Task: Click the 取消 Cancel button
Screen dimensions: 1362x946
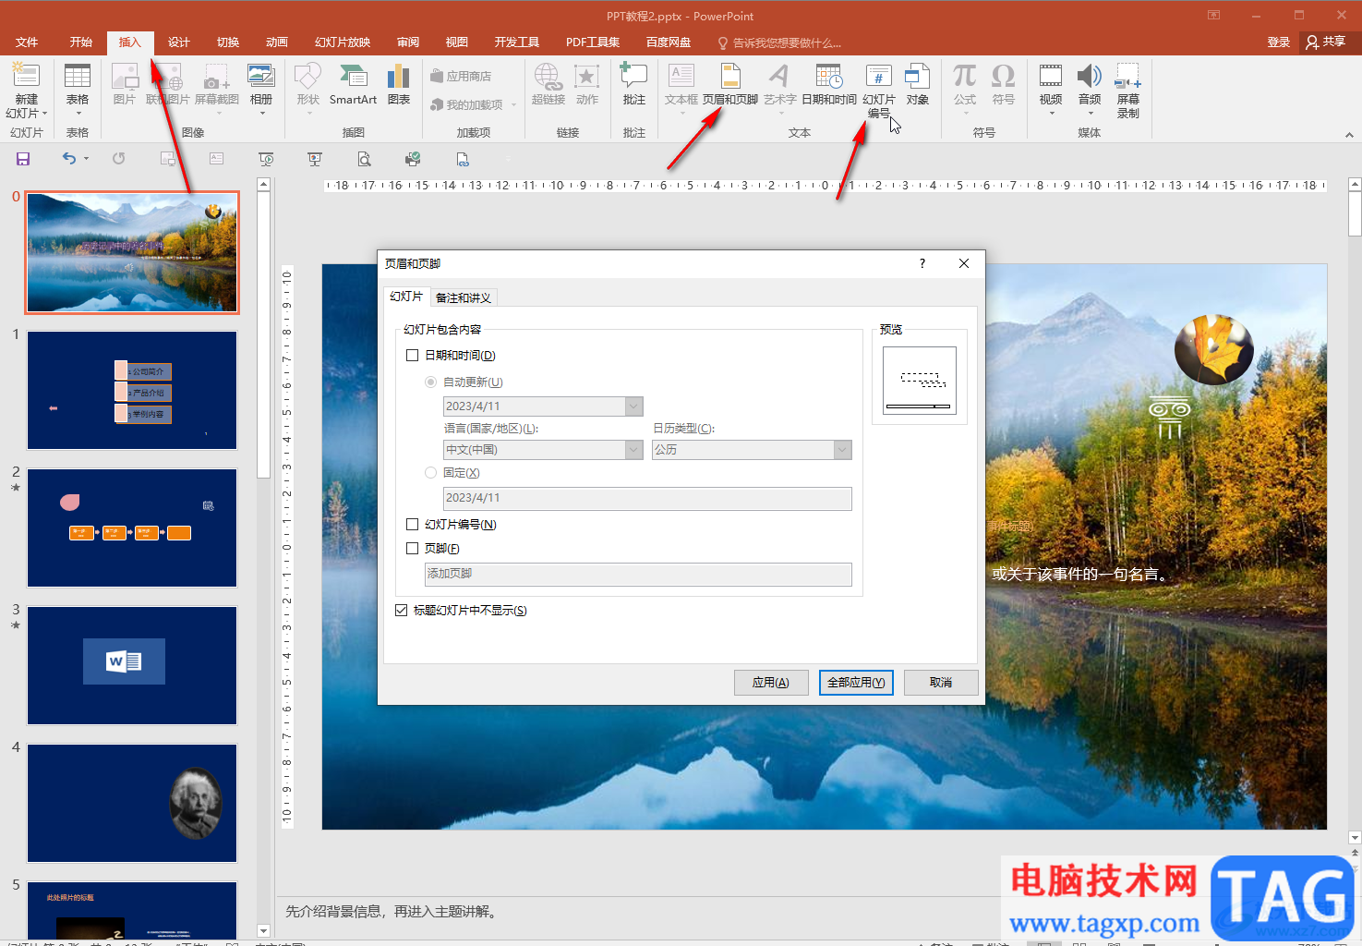Action: pos(941,683)
